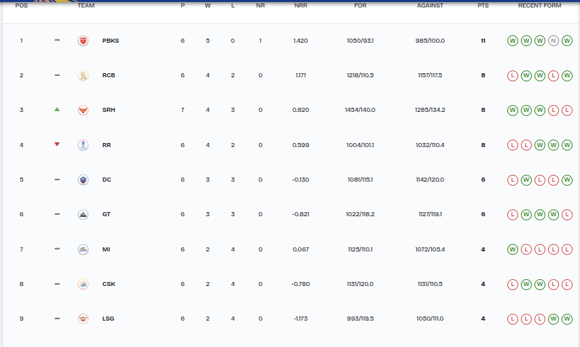
Task: Click the PTS column header
Action: pyautogui.click(x=483, y=5)
